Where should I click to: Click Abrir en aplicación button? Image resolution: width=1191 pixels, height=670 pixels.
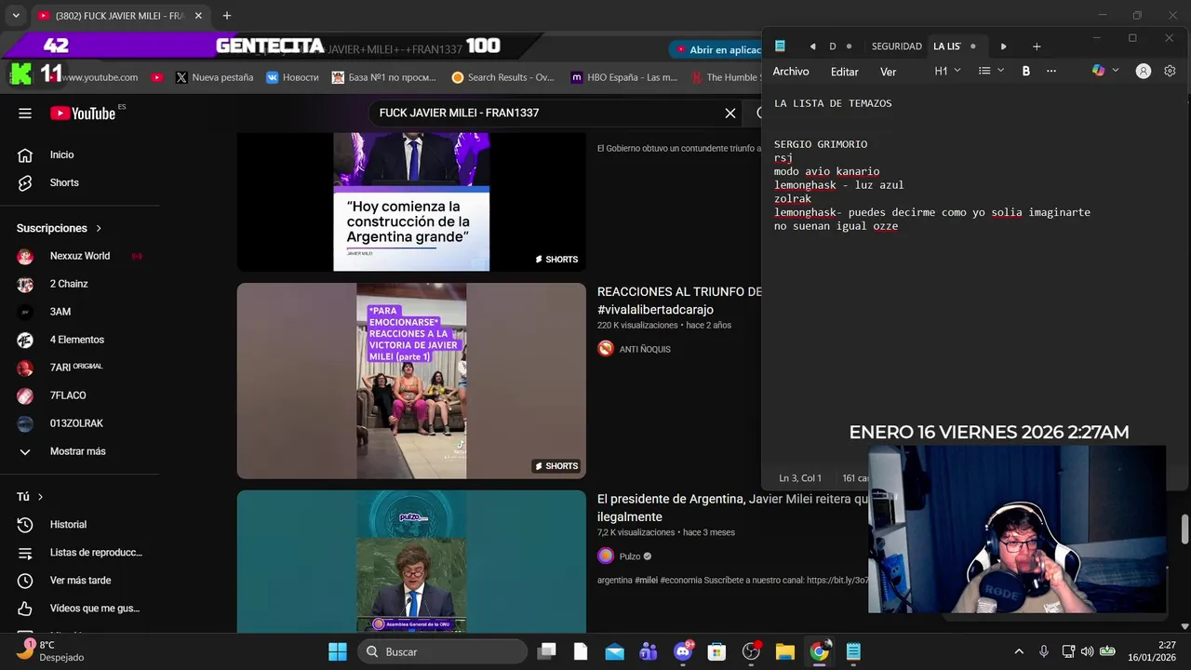pyautogui.click(x=718, y=50)
